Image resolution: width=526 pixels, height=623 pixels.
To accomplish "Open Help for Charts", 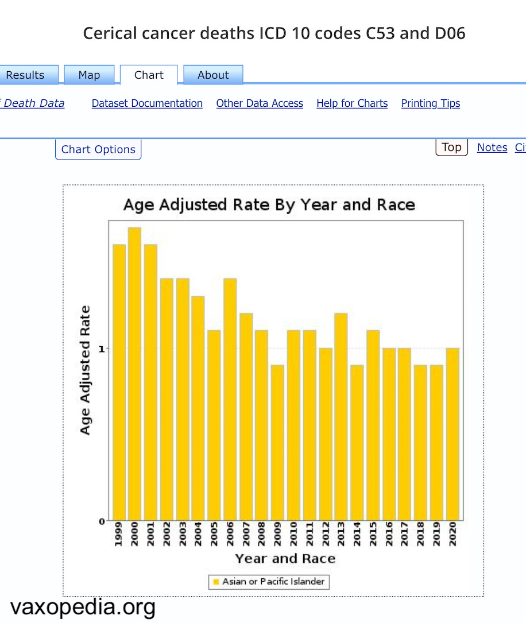I will 352,103.
